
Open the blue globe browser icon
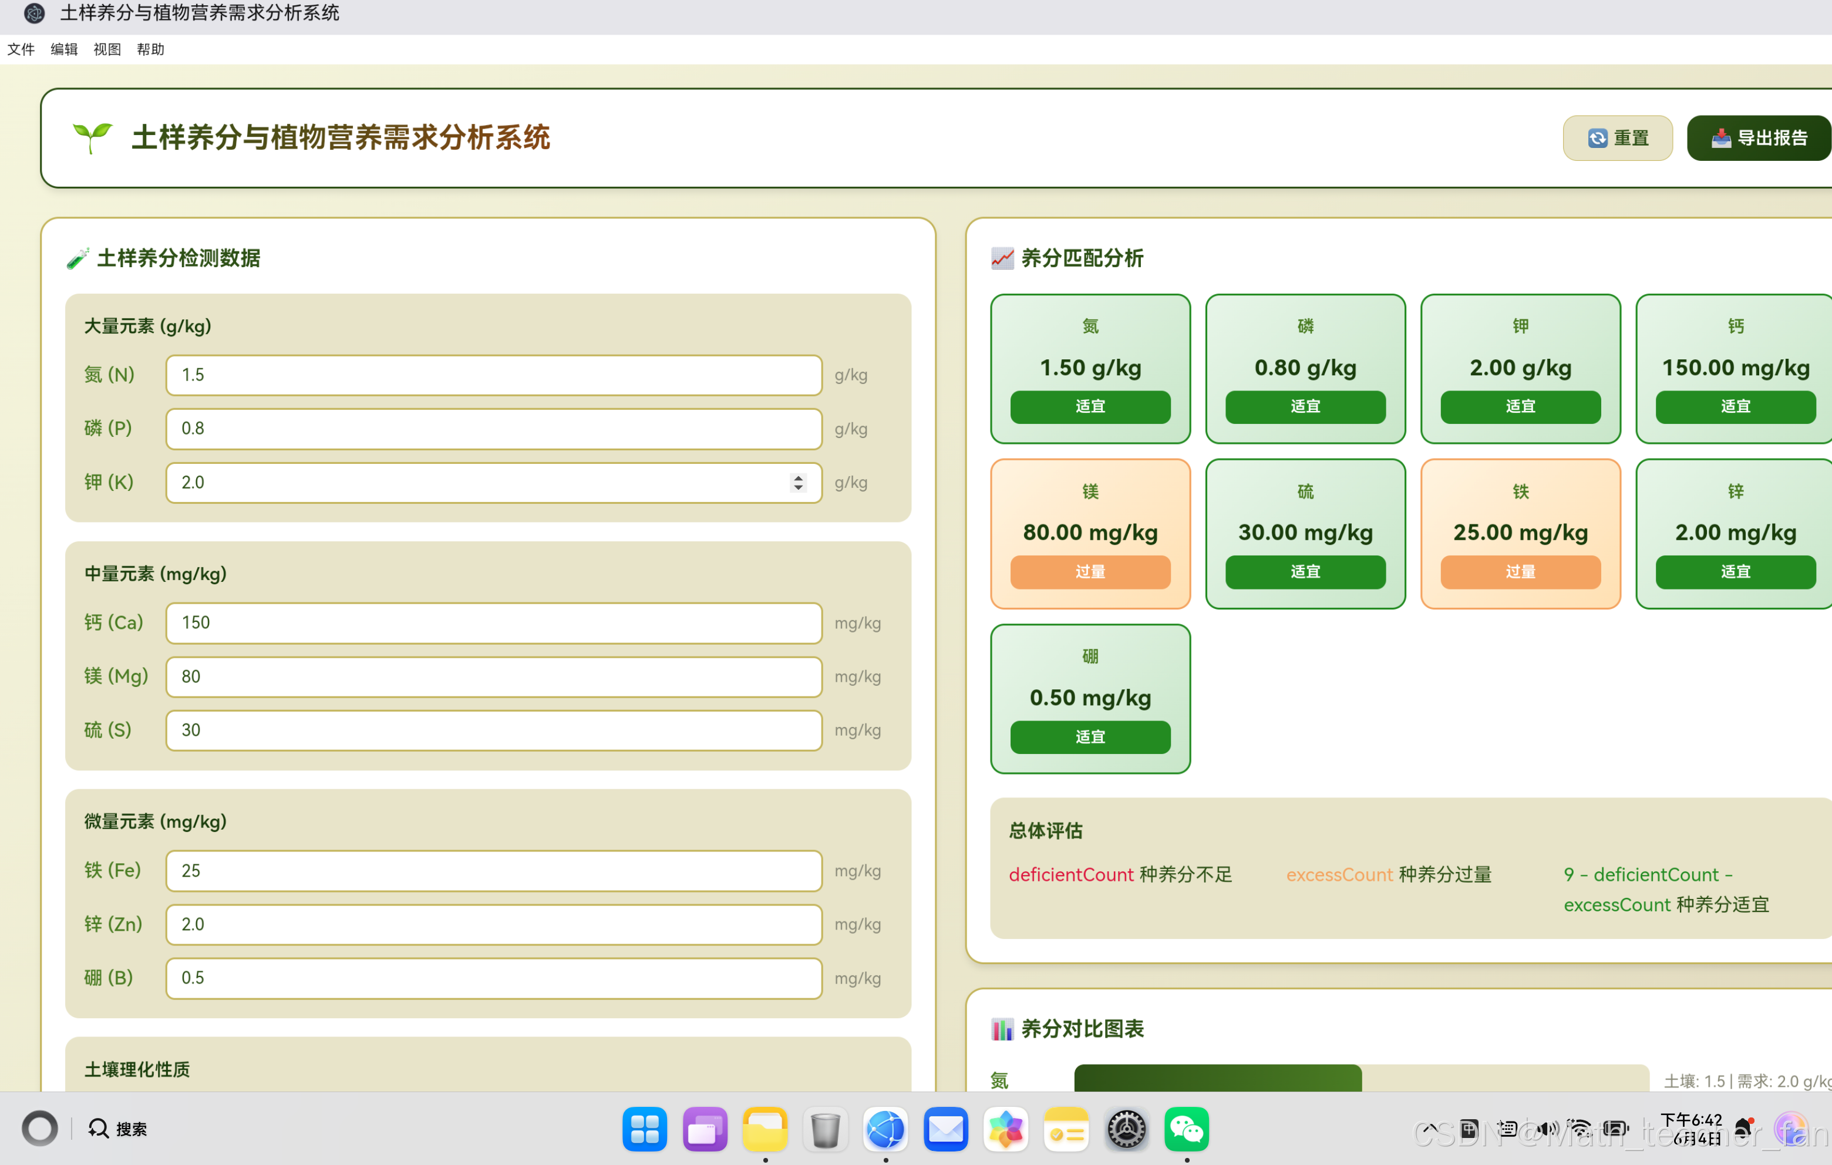(x=885, y=1129)
